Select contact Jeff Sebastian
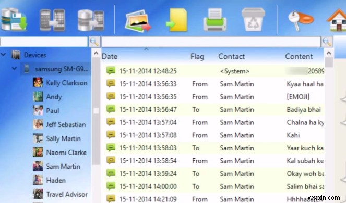 pyautogui.click(x=66, y=124)
